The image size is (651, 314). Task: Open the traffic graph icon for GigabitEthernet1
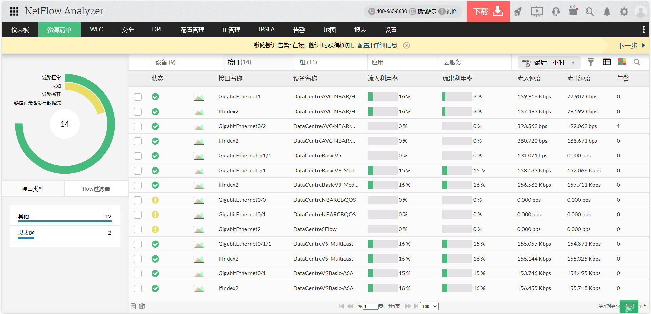(x=199, y=97)
